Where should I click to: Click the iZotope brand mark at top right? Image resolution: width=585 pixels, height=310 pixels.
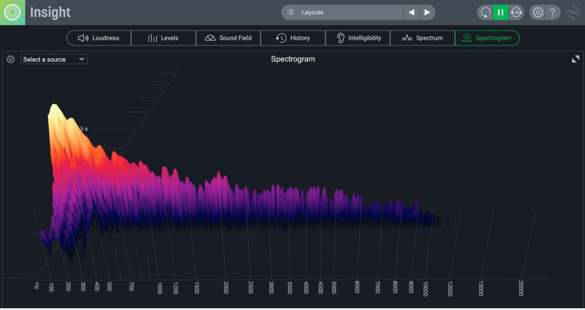click(573, 12)
